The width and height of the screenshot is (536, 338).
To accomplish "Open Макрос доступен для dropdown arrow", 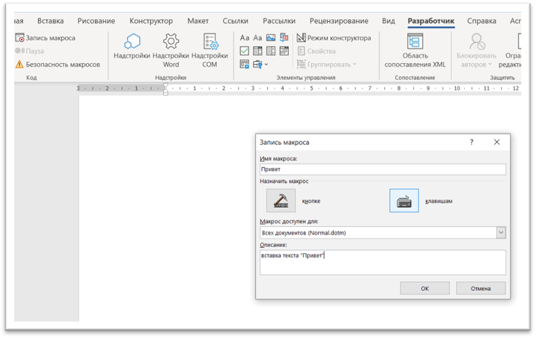I will point(501,233).
